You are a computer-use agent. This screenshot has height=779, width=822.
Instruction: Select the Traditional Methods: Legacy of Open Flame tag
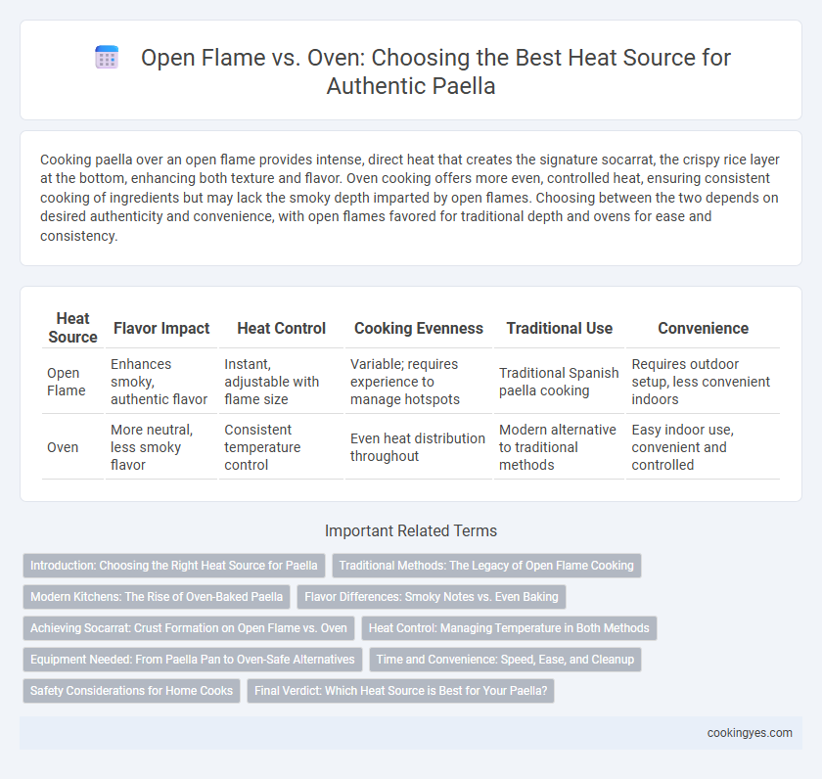[486, 566]
